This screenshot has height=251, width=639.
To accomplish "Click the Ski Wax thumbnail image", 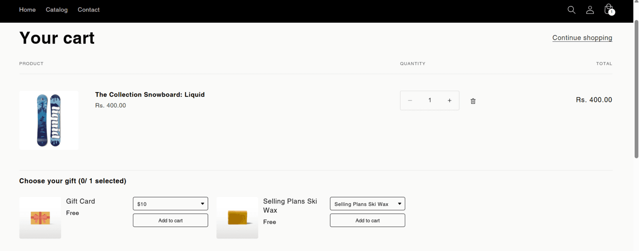I will (237, 218).
